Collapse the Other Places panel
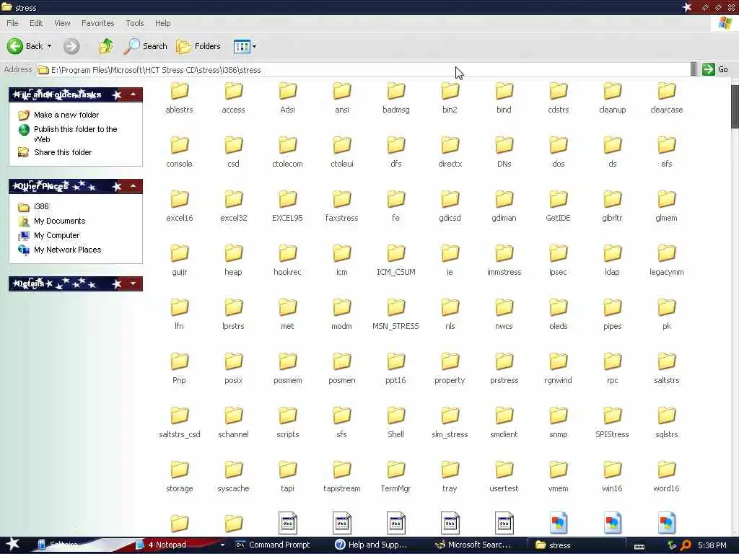The image size is (739, 554). (133, 187)
